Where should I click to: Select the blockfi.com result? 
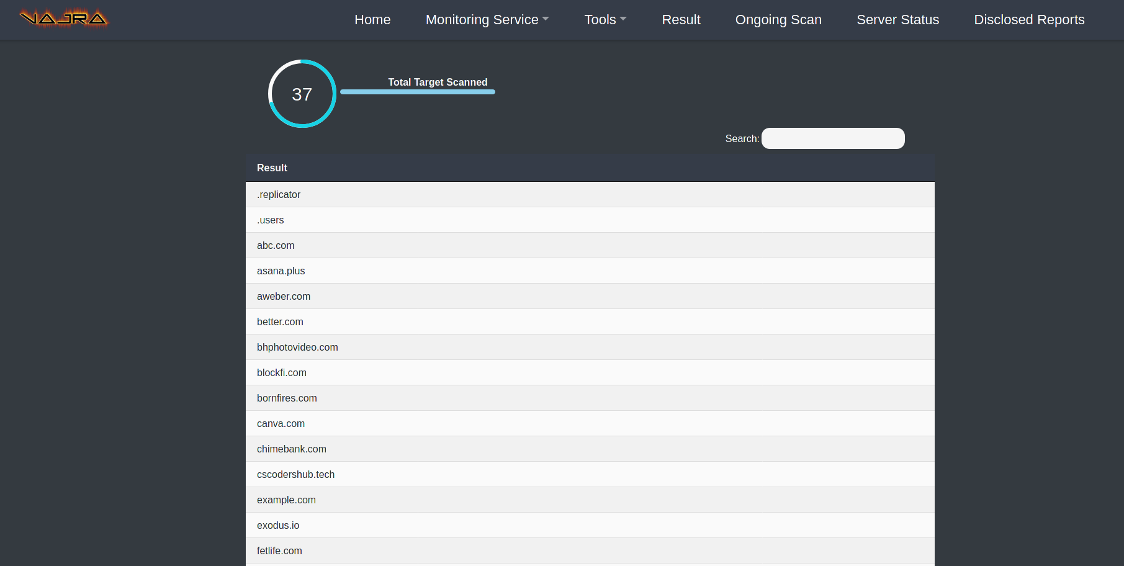pos(590,372)
